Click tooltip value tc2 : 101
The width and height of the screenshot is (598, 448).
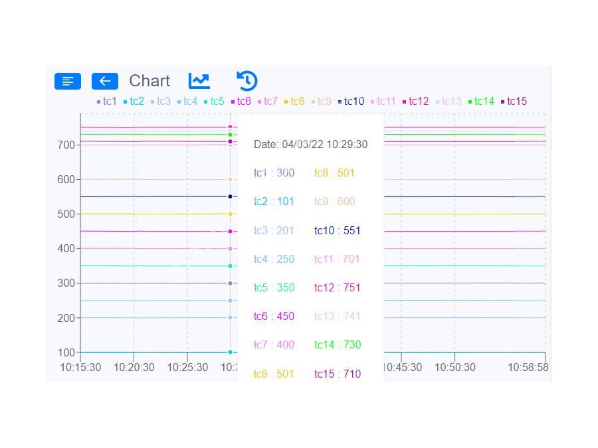(x=274, y=202)
